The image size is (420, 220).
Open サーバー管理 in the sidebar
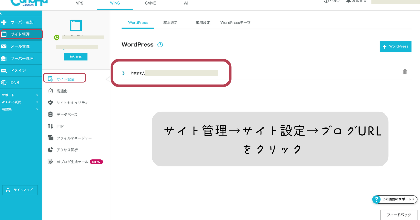(x=21, y=58)
